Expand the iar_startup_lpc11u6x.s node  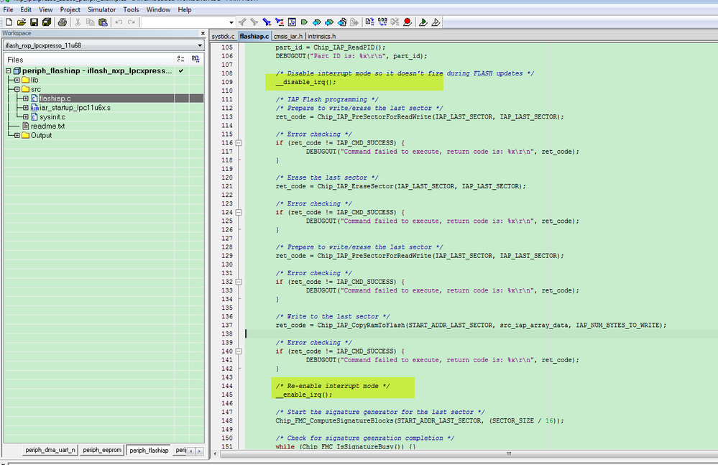[26, 108]
